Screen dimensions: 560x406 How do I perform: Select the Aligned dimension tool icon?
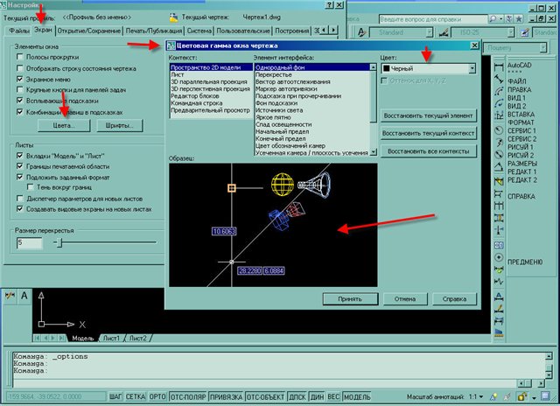point(499,79)
